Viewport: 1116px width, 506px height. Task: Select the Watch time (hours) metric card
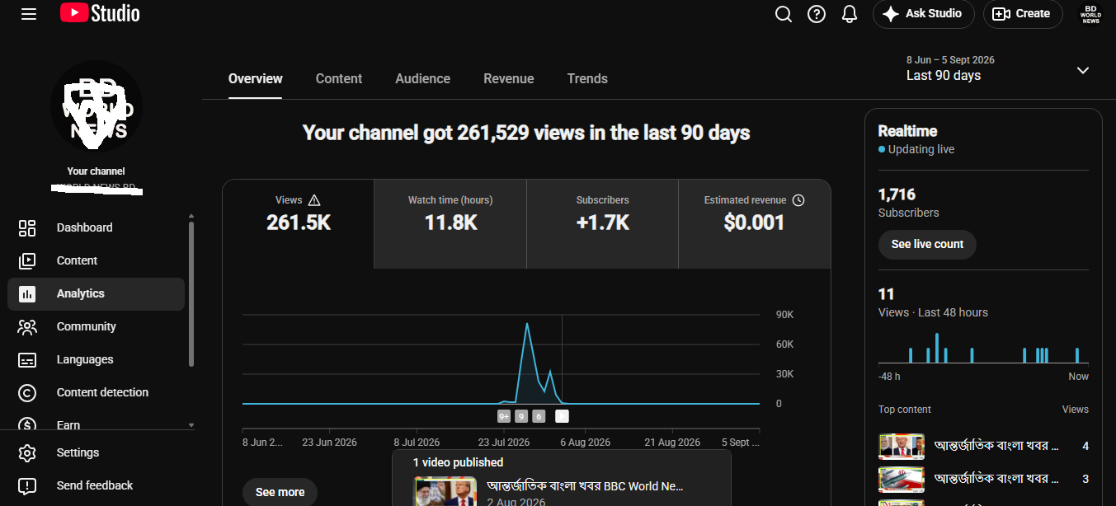tap(450, 224)
